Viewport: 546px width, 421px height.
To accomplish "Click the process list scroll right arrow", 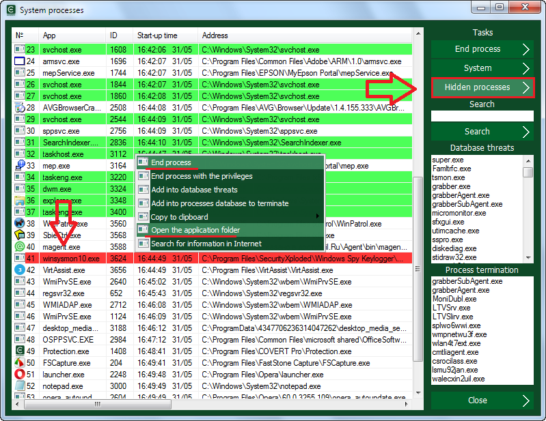I will coord(406,404).
